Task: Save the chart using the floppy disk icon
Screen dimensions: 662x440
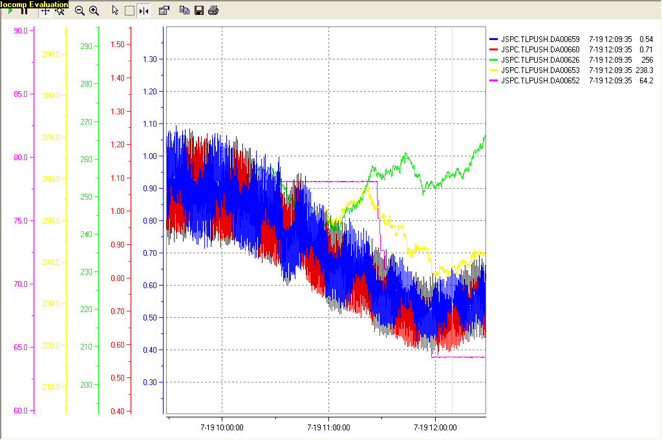Action: pyautogui.click(x=199, y=11)
